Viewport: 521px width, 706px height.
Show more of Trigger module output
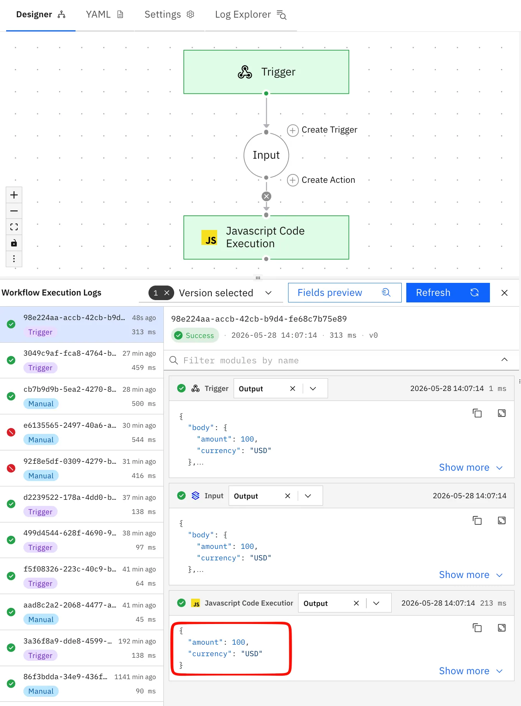[x=471, y=468]
